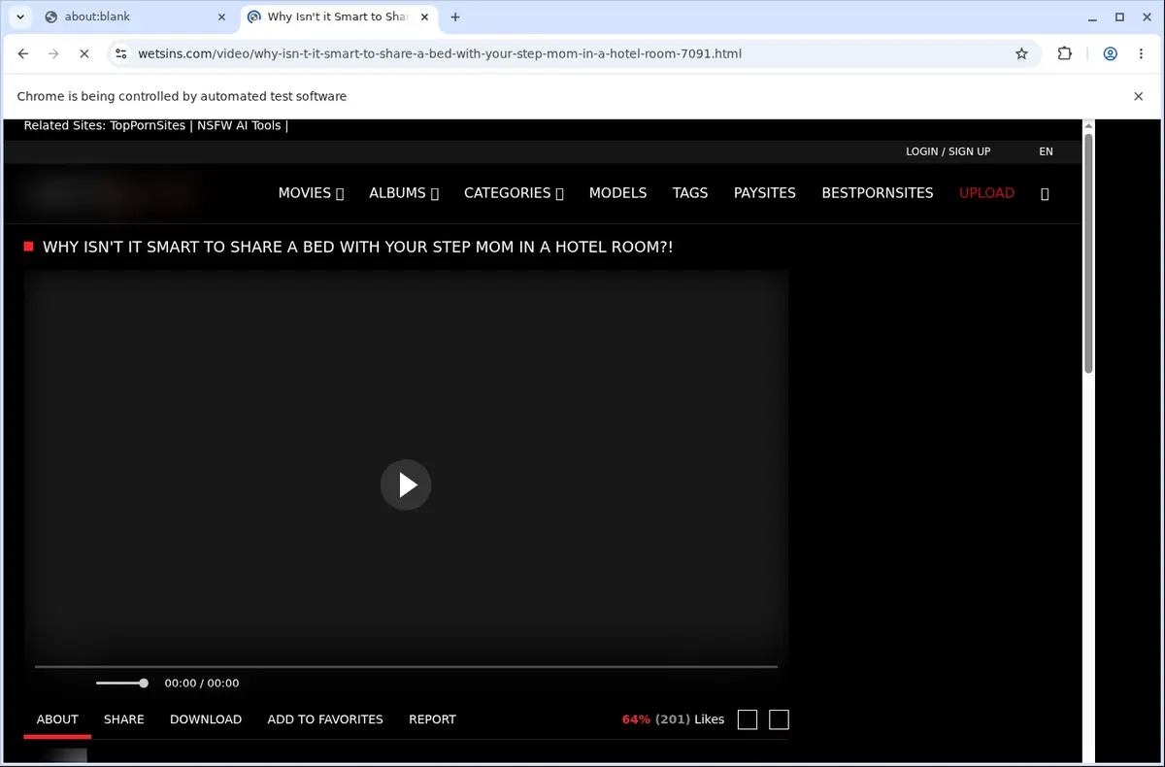
Task: Adjust the player volume slider
Action: (121, 684)
